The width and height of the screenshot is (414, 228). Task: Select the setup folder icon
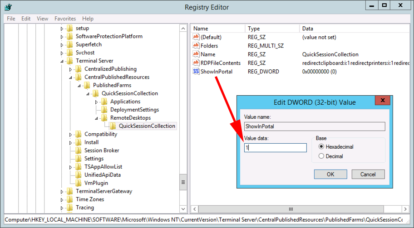pos(70,28)
